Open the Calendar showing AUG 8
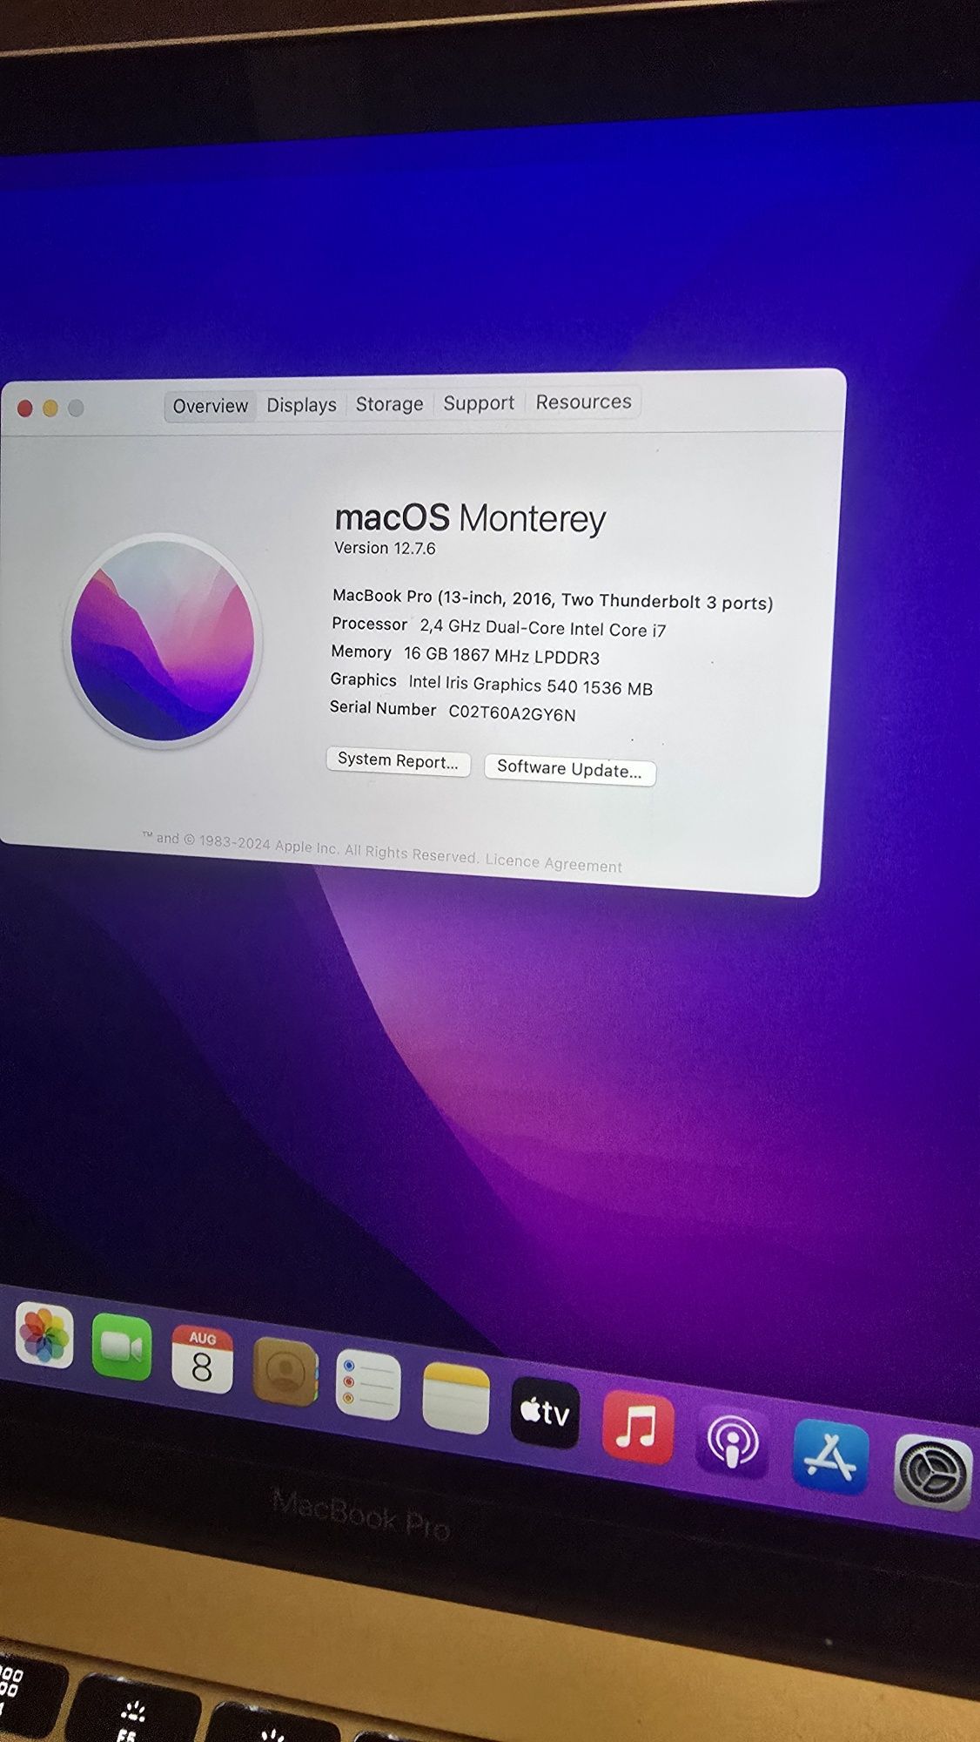This screenshot has width=980, height=1742. point(202,1360)
